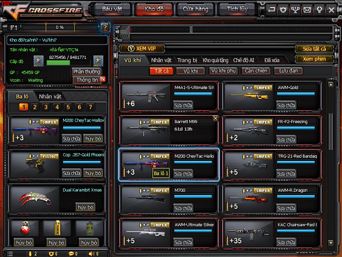Open the Tích lũy tab

click(237, 9)
